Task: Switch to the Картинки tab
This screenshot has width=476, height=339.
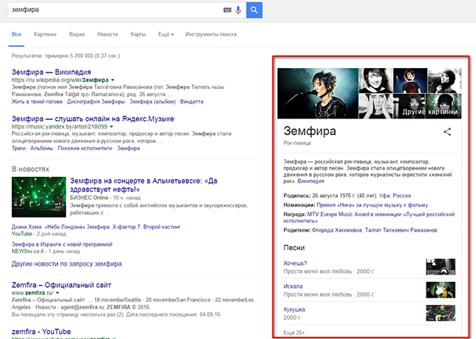Action: coord(45,34)
